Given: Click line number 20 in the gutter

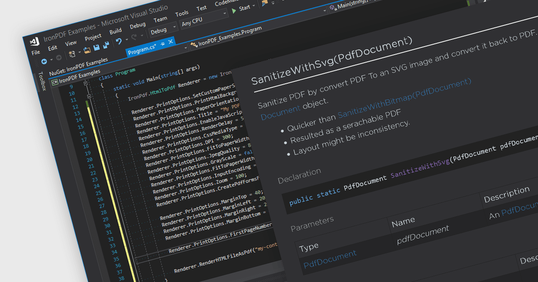Looking at the screenshot, I should (90, 160).
